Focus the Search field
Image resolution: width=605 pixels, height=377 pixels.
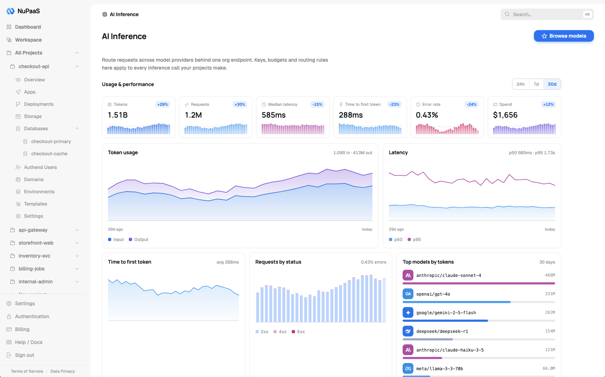click(x=547, y=14)
